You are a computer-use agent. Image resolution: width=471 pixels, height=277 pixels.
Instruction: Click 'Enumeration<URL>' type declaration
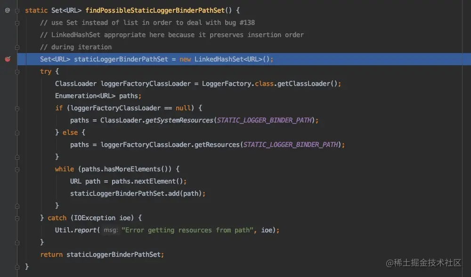click(x=85, y=96)
